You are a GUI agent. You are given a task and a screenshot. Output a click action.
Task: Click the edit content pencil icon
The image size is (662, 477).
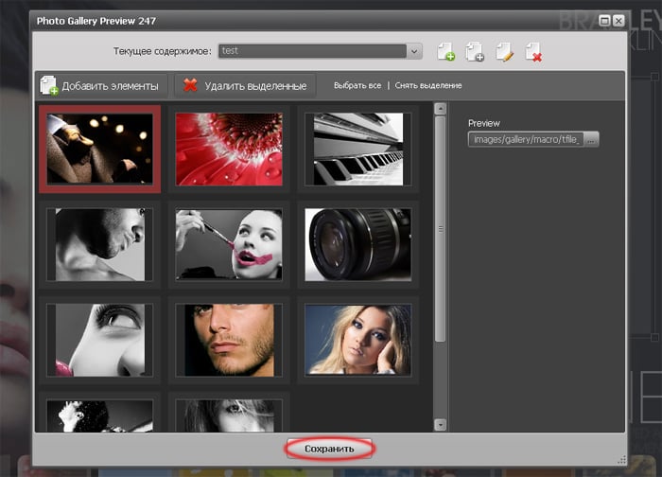(x=505, y=51)
